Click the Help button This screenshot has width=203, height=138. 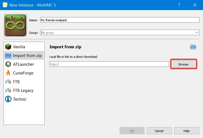186,131
